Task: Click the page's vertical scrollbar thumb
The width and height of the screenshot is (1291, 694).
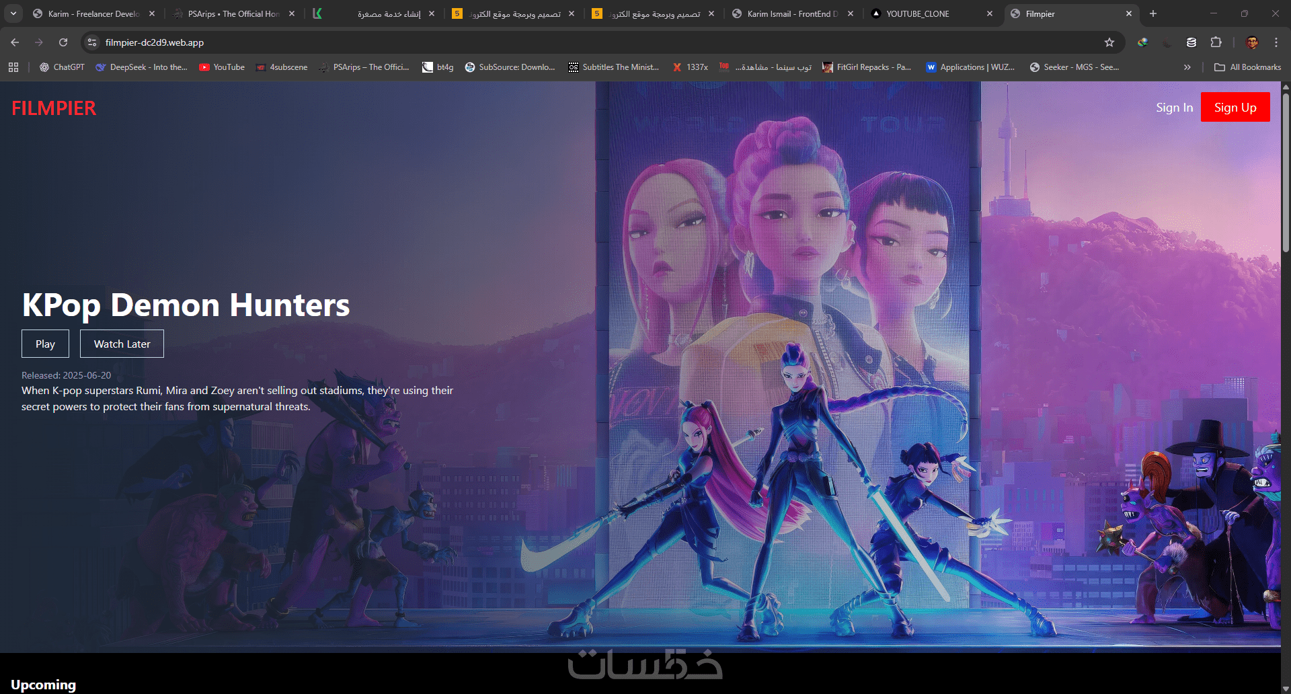Action: [1286, 171]
